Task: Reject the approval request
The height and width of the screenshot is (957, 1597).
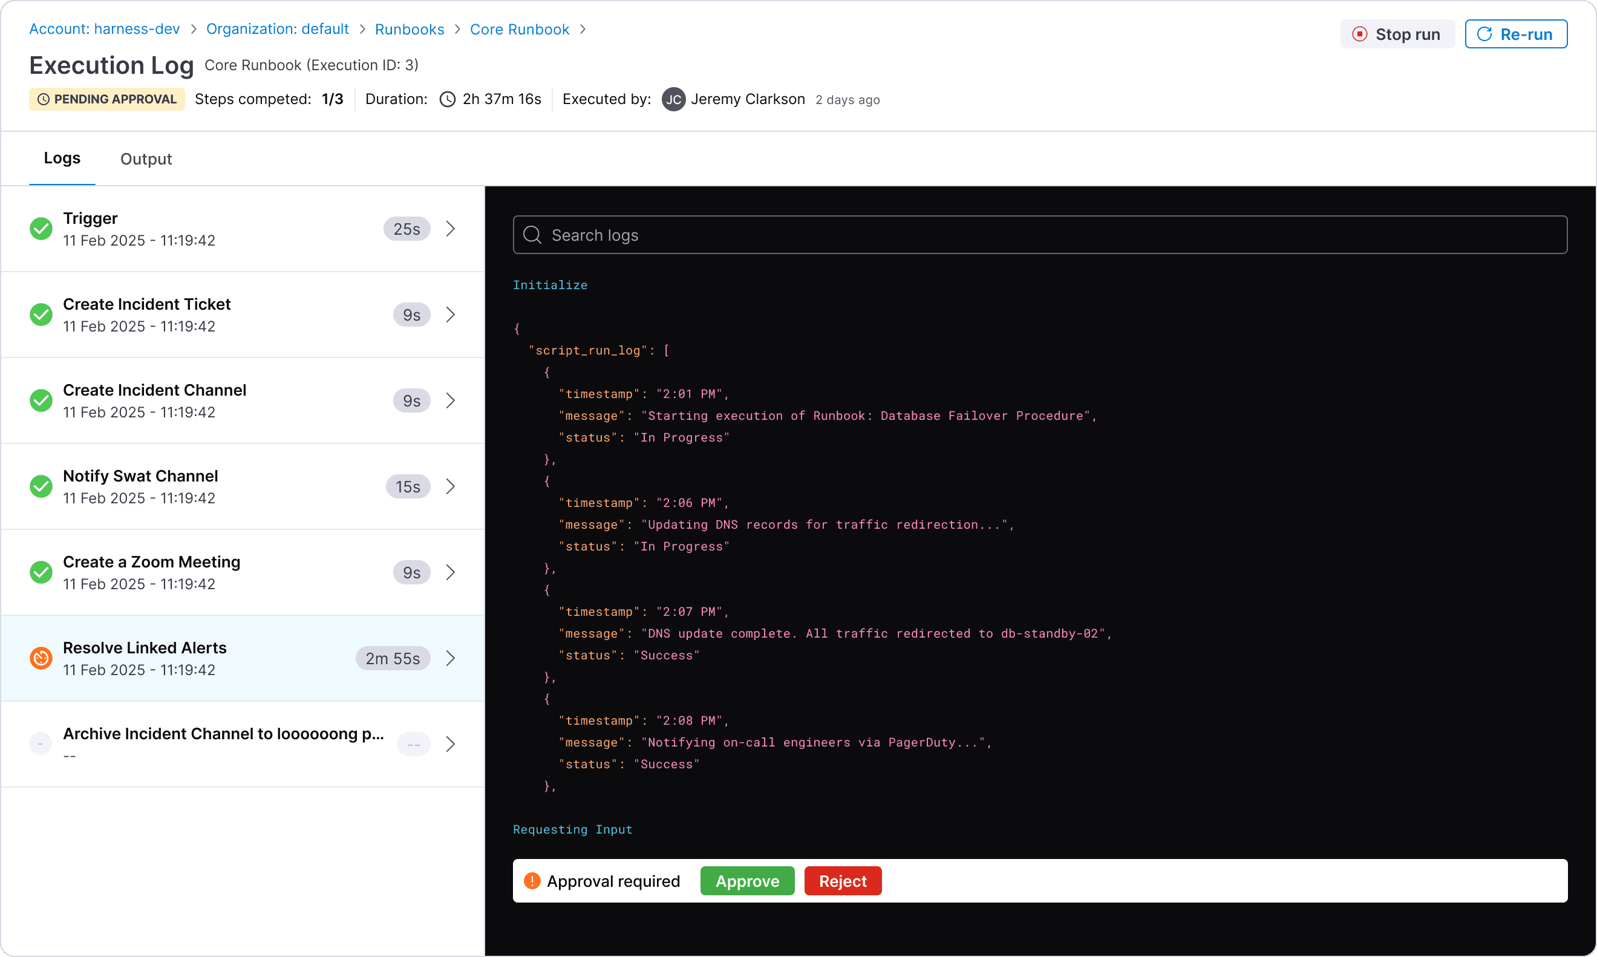Action: [842, 881]
